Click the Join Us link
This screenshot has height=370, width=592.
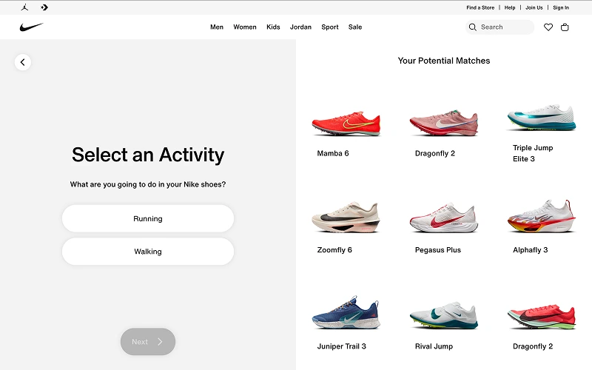click(x=534, y=7)
